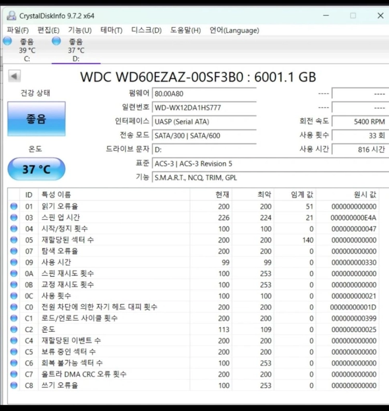
Task: Click status orb for 스핀 재시도 횟수 row
Action: point(14,273)
